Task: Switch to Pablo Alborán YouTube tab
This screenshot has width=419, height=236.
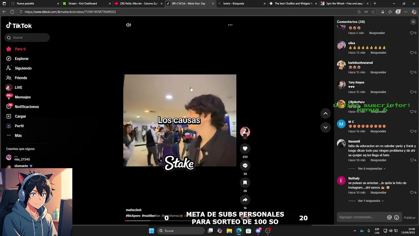Action: pos(138,4)
